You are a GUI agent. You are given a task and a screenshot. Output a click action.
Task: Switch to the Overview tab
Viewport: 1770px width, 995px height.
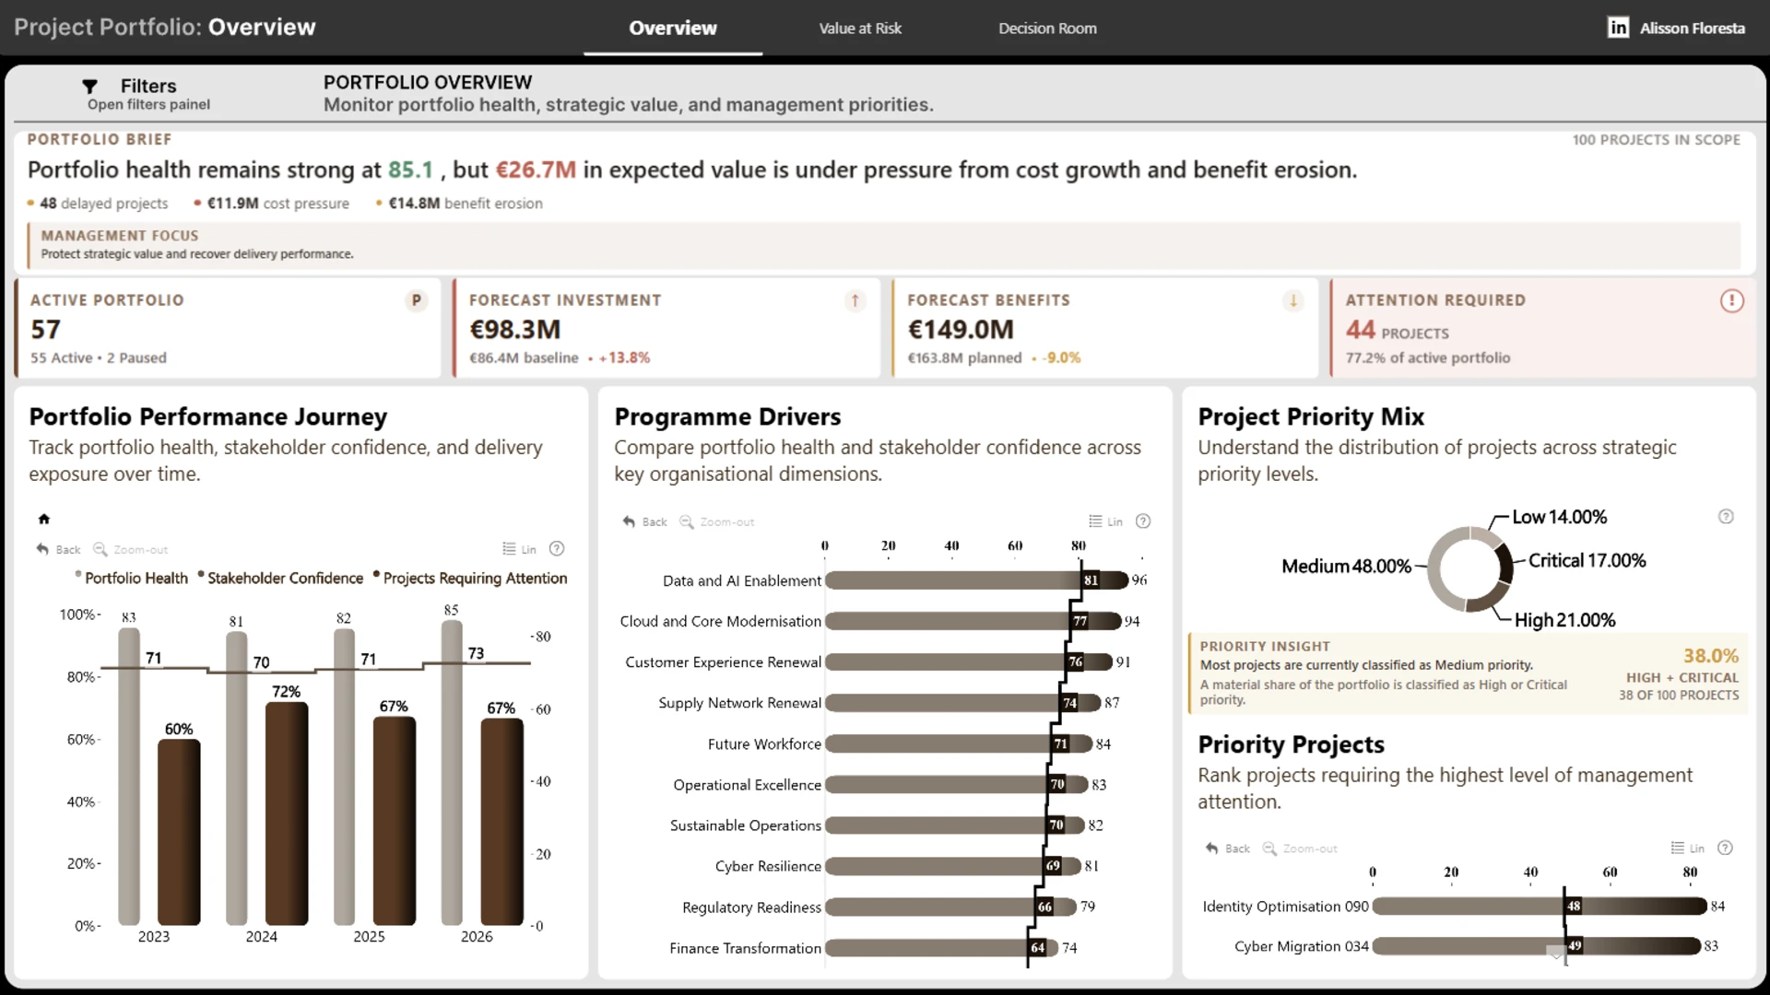pos(673,28)
